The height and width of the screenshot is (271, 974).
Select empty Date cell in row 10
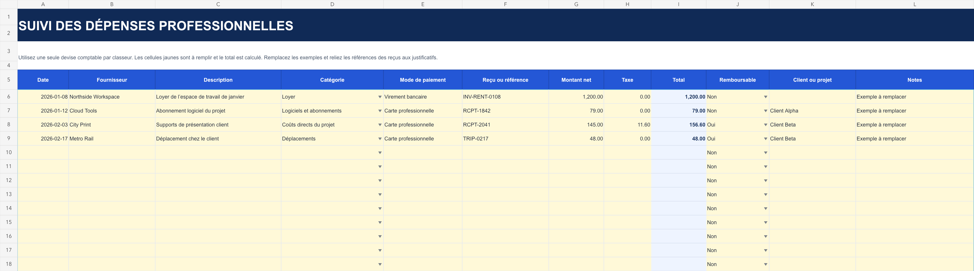[43, 153]
